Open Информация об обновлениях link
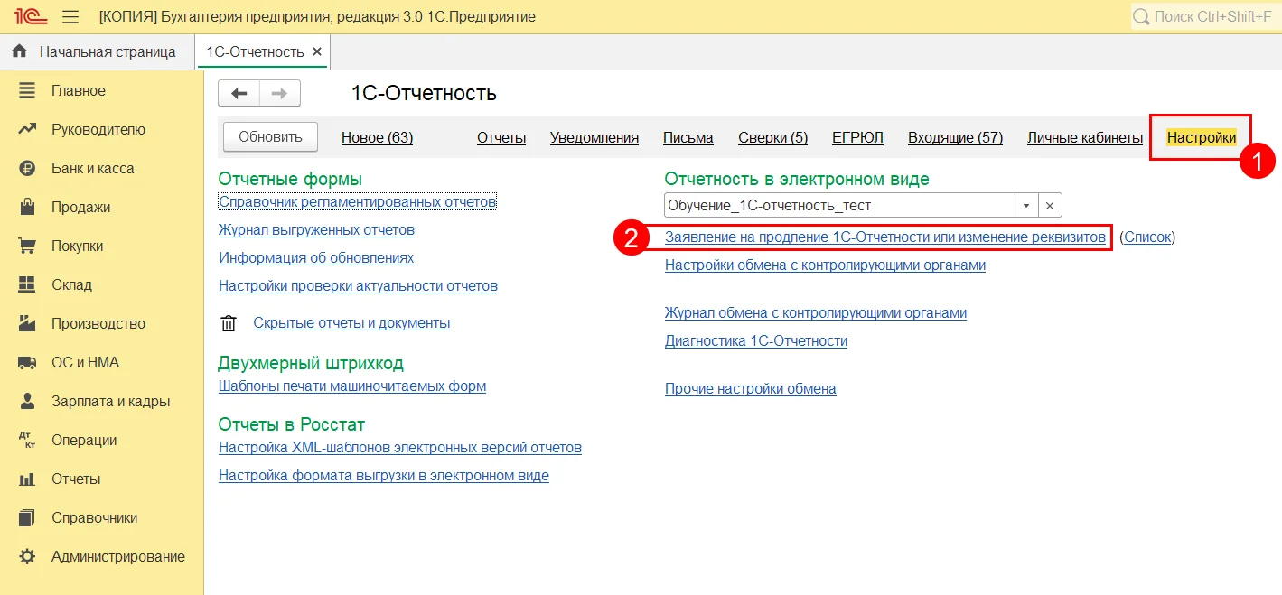The height and width of the screenshot is (595, 1282). pos(316,257)
